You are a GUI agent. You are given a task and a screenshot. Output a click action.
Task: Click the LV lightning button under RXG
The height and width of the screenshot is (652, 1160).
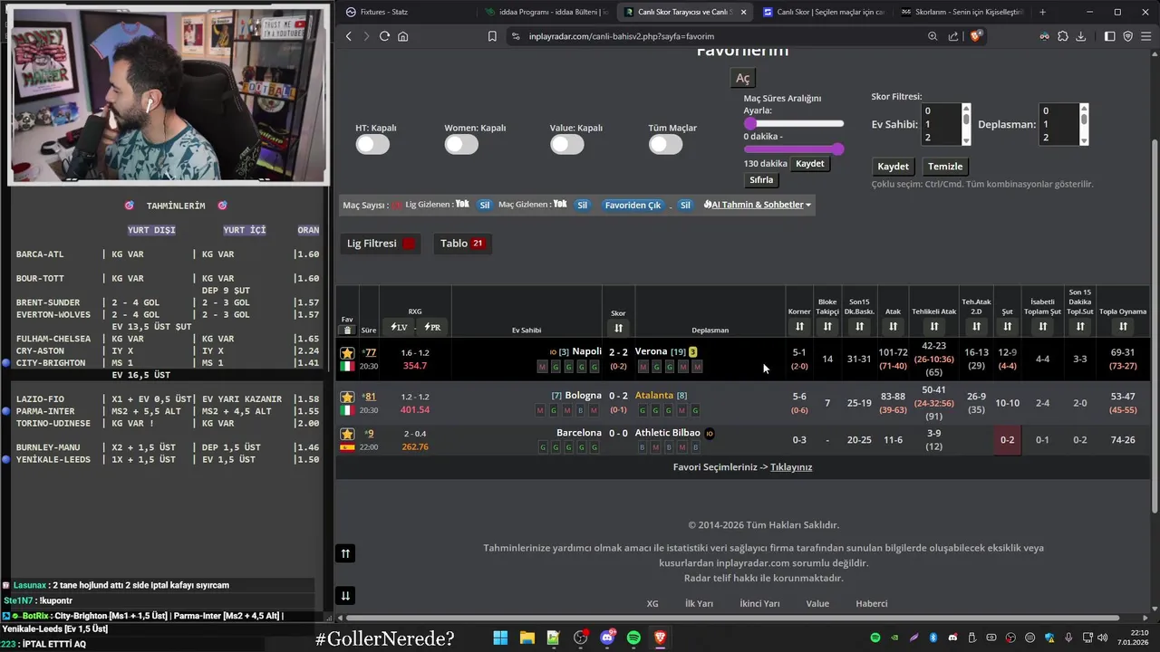tap(399, 327)
